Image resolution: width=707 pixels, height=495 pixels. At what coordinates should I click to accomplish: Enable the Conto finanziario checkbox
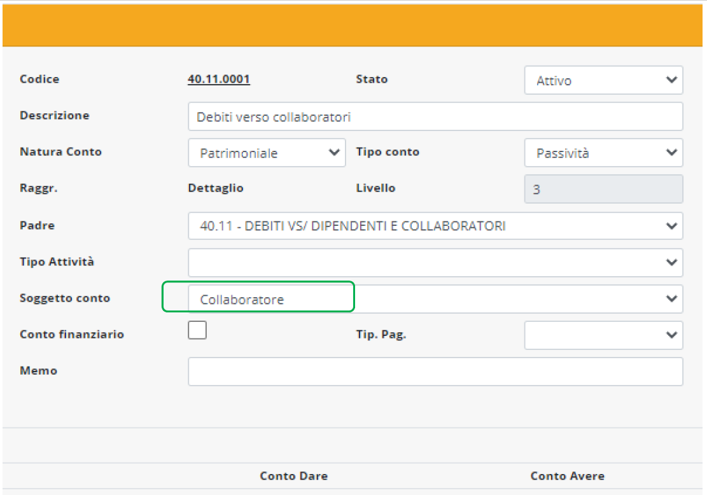tap(197, 330)
